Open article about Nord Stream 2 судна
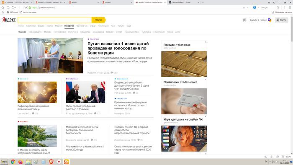The width and height of the screenshot is (293, 165). 131,85
